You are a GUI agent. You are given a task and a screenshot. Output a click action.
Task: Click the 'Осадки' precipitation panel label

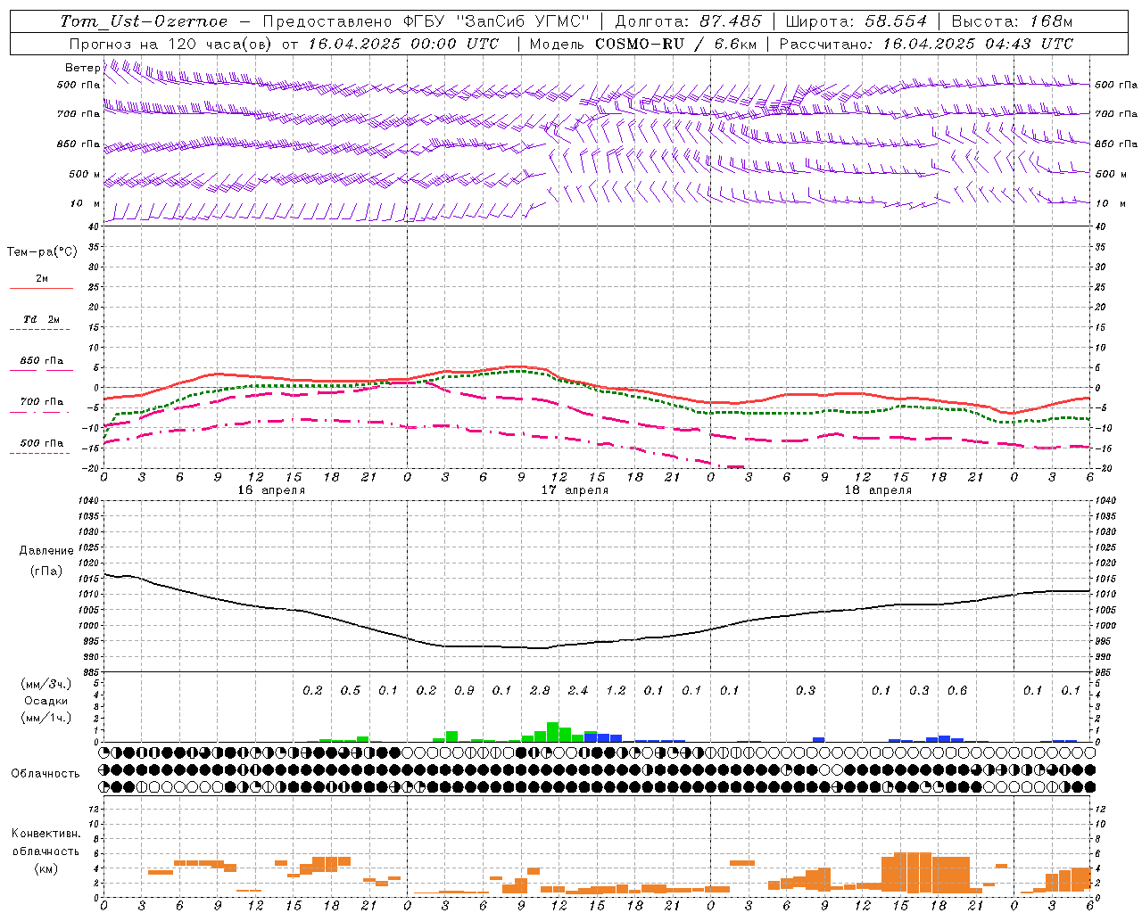(x=46, y=701)
